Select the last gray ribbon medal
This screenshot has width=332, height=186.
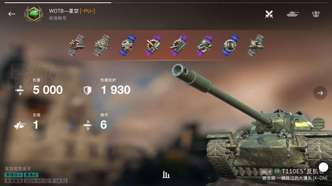tap(256, 45)
